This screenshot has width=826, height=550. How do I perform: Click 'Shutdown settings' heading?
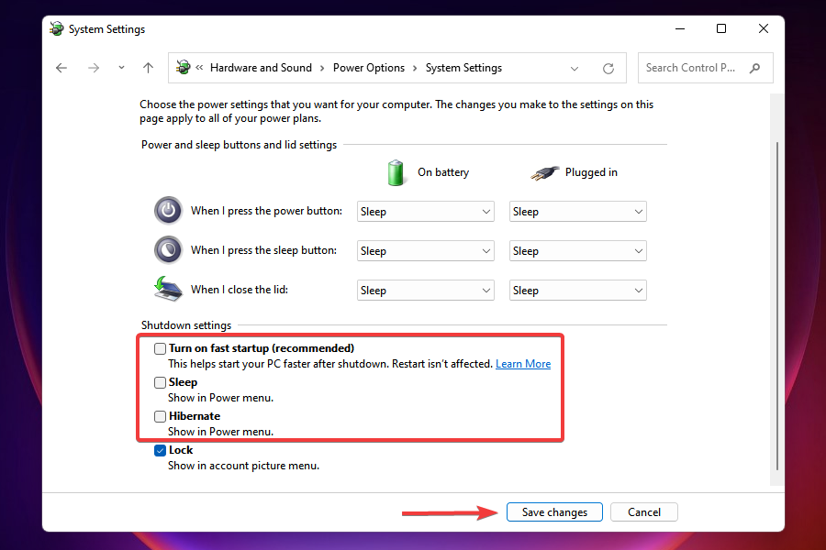pyautogui.click(x=186, y=325)
